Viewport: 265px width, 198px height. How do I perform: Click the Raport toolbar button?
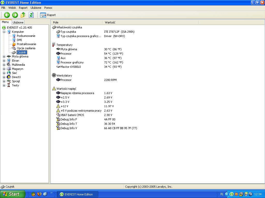(x=48, y=15)
